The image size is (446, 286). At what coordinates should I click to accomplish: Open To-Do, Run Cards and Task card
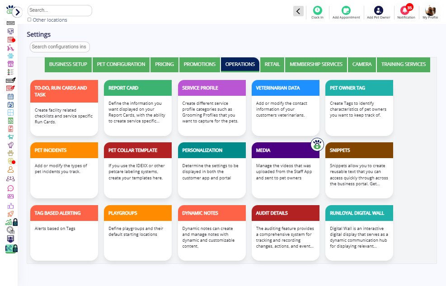64,108
